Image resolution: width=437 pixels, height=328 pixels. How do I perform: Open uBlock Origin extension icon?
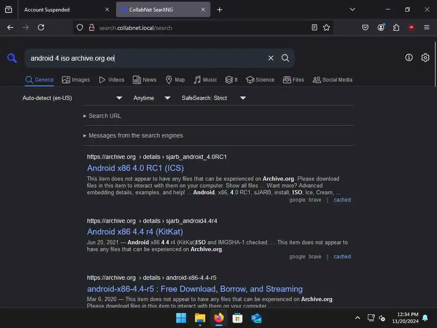point(411,27)
